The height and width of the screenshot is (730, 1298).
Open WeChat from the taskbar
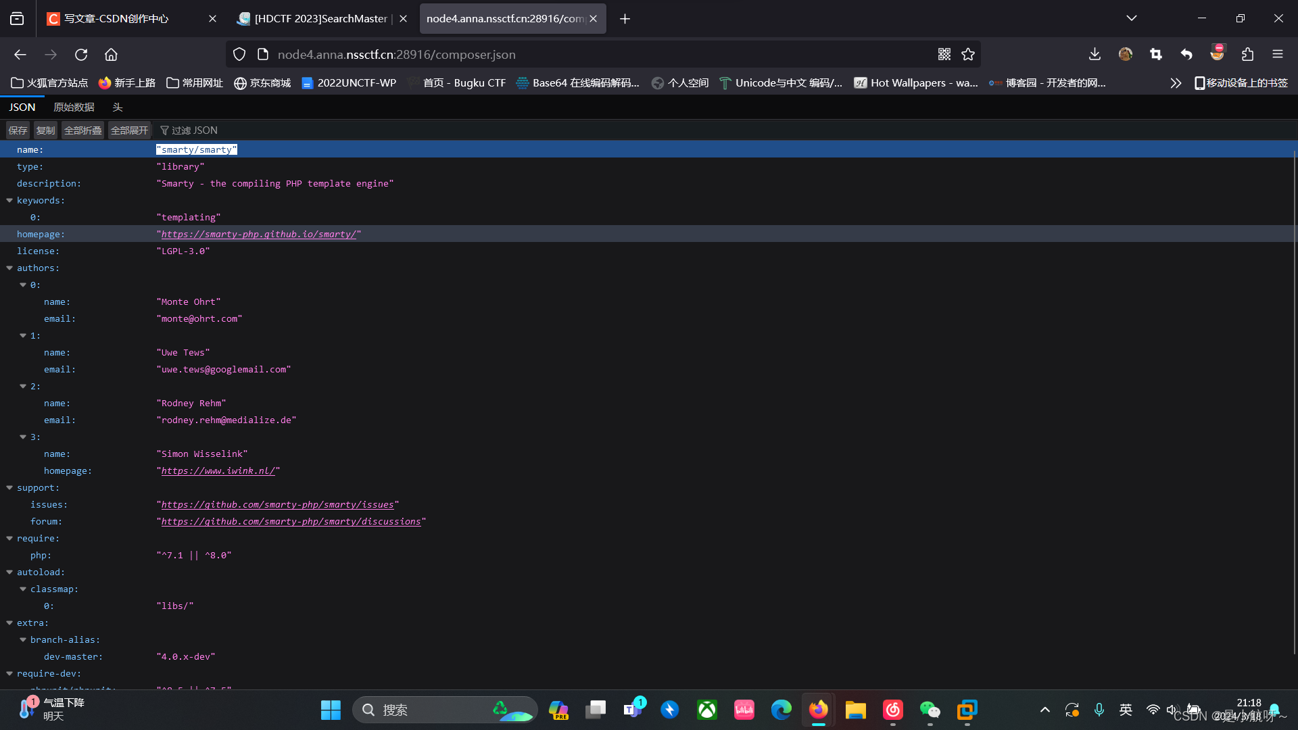(930, 710)
